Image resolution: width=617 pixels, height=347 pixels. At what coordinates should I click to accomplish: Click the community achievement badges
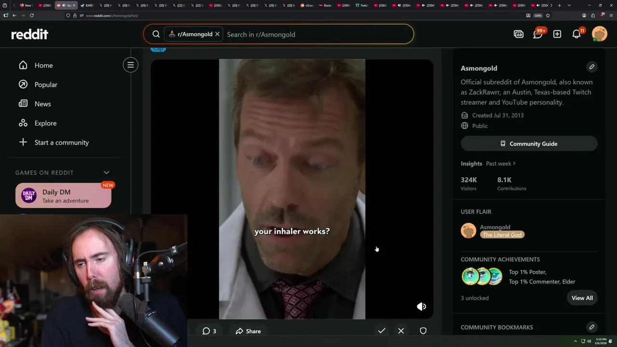click(x=482, y=277)
